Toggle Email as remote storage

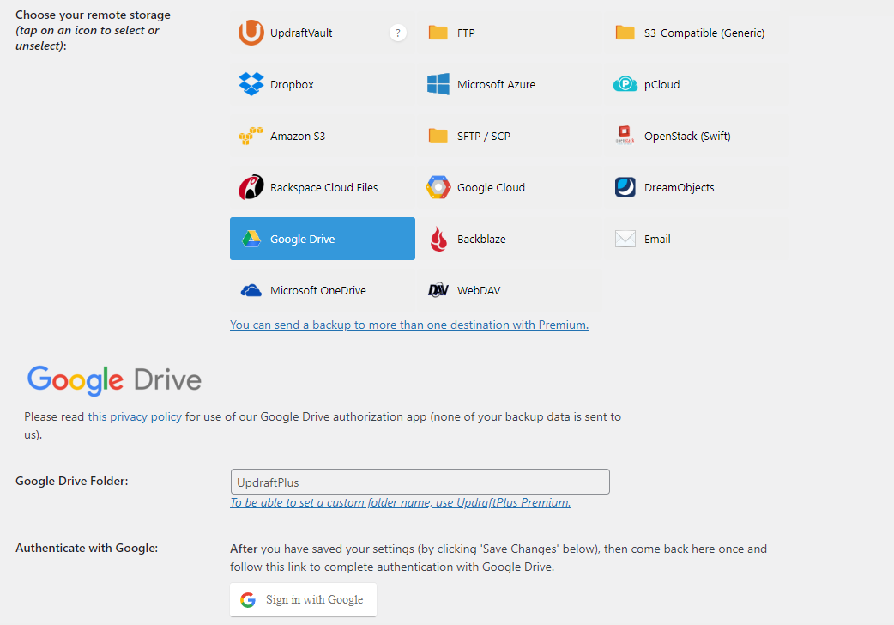696,240
